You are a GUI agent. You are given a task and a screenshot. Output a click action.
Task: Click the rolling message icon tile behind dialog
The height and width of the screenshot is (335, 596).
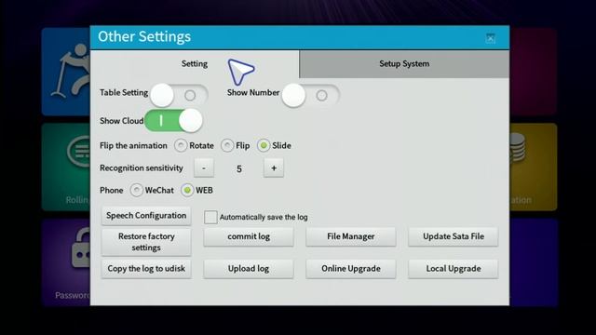(x=66, y=167)
